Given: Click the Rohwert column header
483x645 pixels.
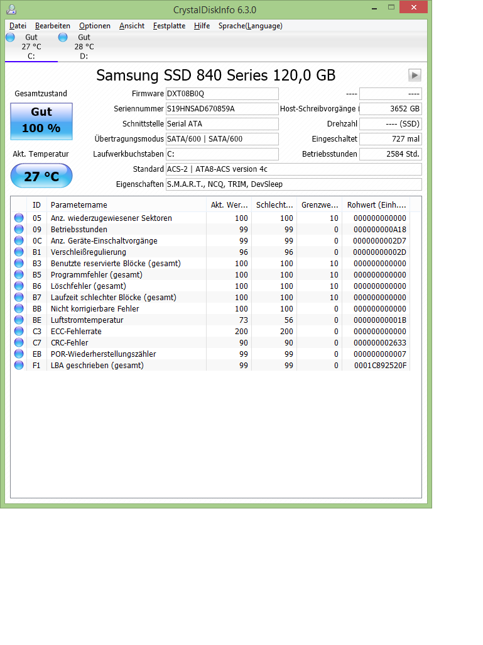Looking at the screenshot, I should tap(376, 205).
